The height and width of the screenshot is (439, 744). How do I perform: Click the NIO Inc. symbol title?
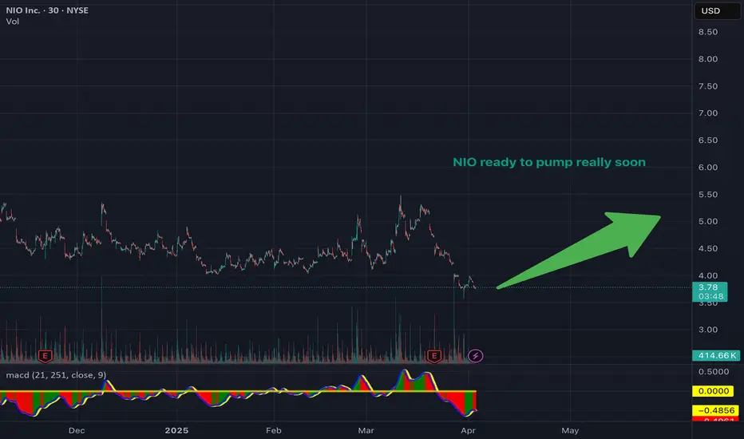[x=47, y=10]
